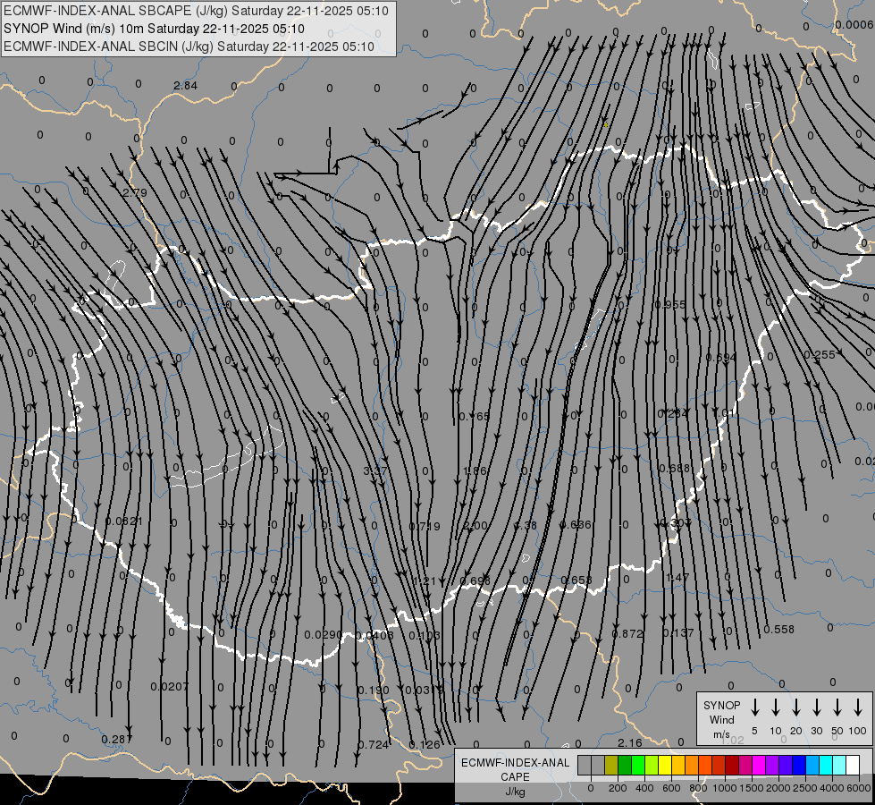Click the map value 2.79
The image size is (875, 805).
pos(134,192)
